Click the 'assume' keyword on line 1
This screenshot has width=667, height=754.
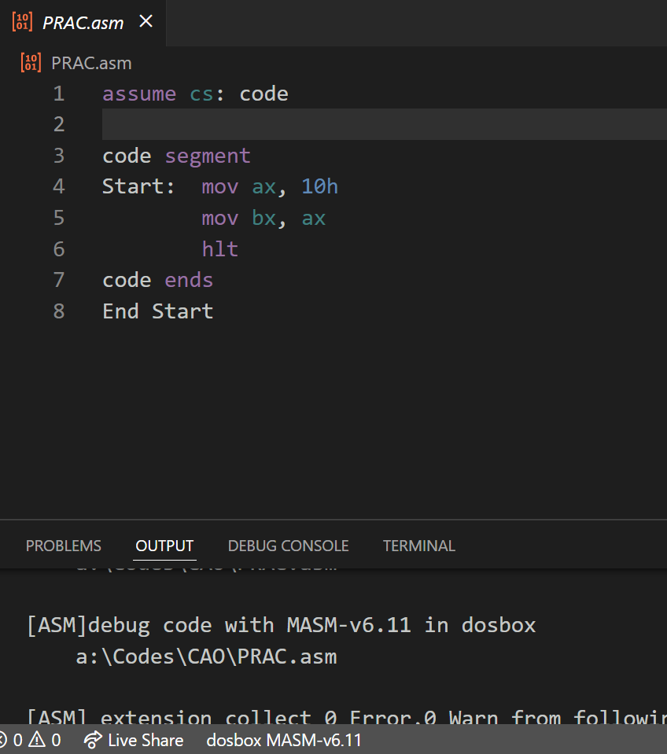pyautogui.click(x=139, y=94)
